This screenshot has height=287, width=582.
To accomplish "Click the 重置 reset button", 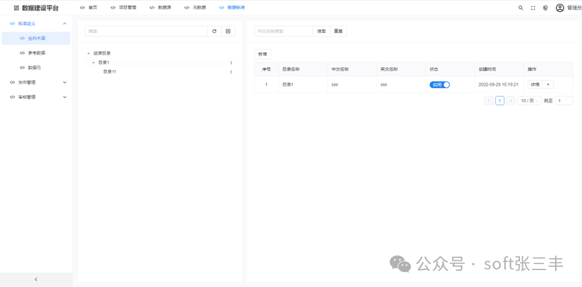I will click(338, 31).
